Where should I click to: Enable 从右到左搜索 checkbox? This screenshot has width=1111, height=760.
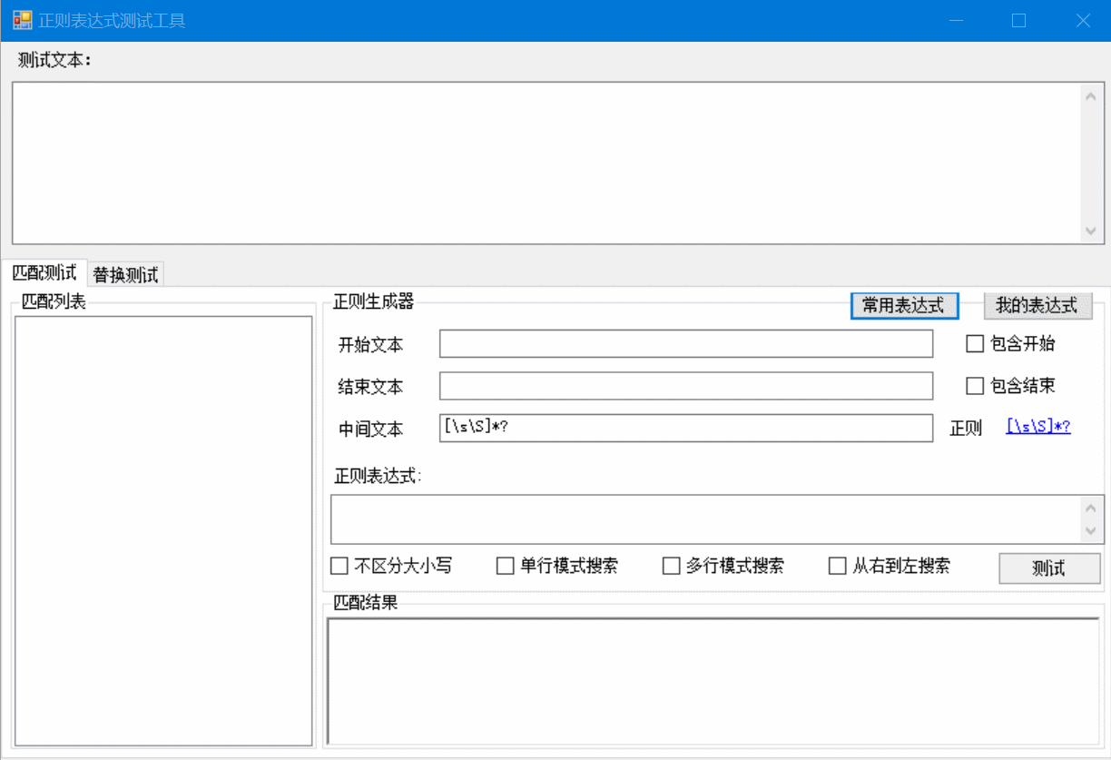(838, 566)
